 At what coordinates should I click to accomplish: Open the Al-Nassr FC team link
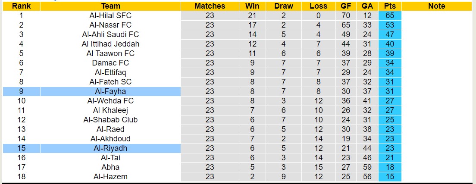tap(110, 25)
